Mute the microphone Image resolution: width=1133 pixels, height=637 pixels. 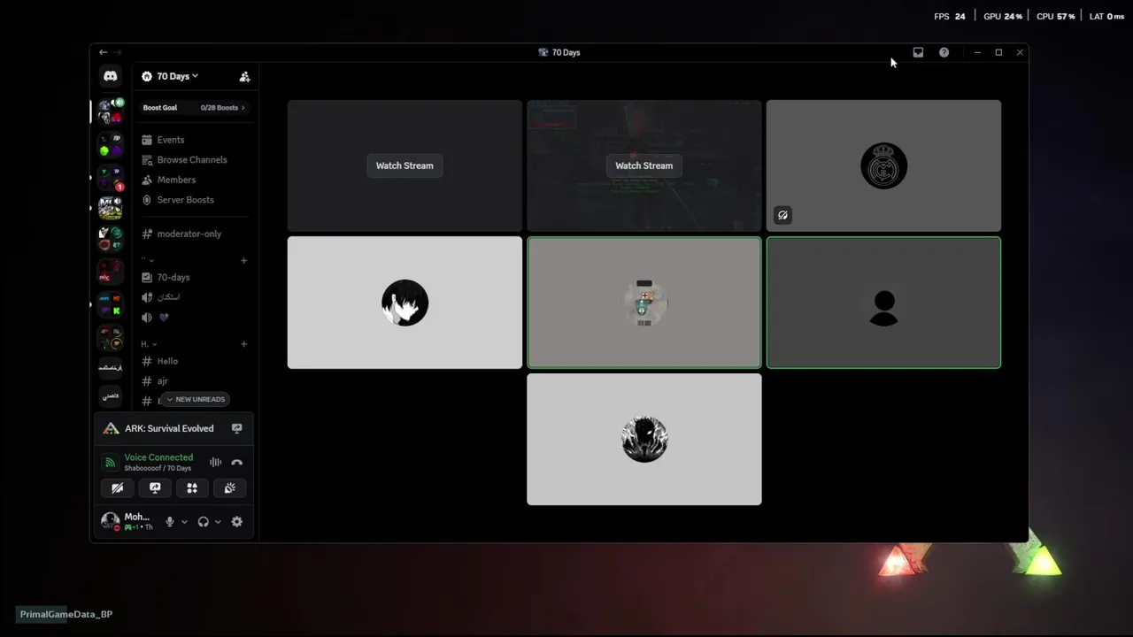[170, 522]
